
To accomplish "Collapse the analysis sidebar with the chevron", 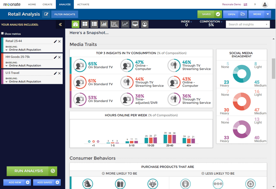I will pos(60,24).
